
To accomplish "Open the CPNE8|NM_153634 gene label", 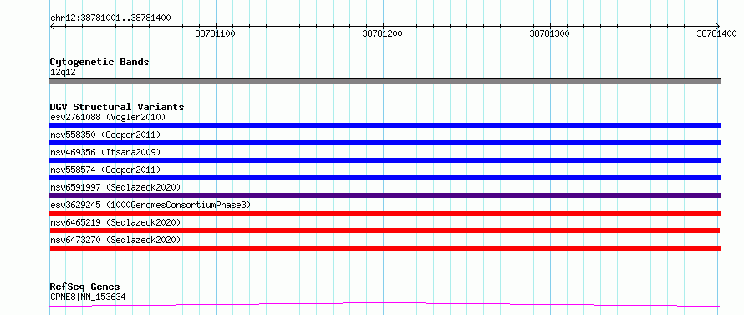I will pos(88,297).
